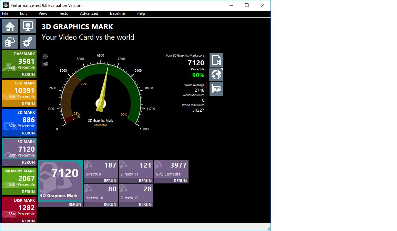The width and height of the screenshot is (397, 231).
Task: Select the large 3D Graphics Mark tile
Action: click(x=61, y=181)
